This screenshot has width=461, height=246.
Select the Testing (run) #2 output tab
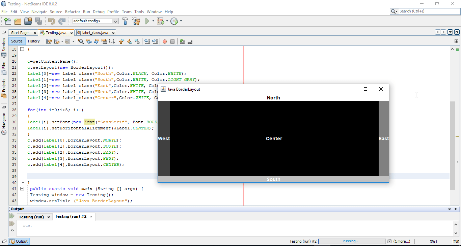coord(71,217)
